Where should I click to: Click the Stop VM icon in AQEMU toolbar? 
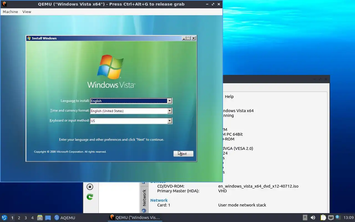[90, 187]
